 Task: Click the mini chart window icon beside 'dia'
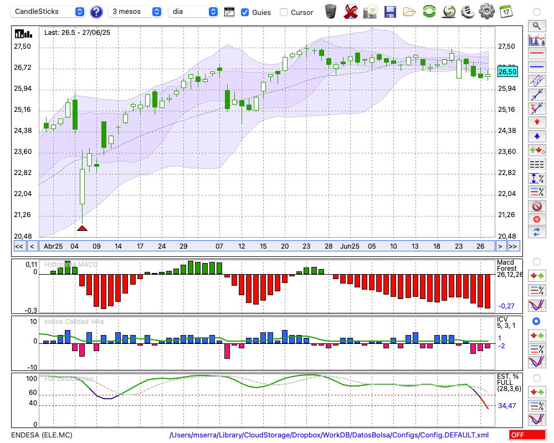pyautogui.click(x=229, y=12)
